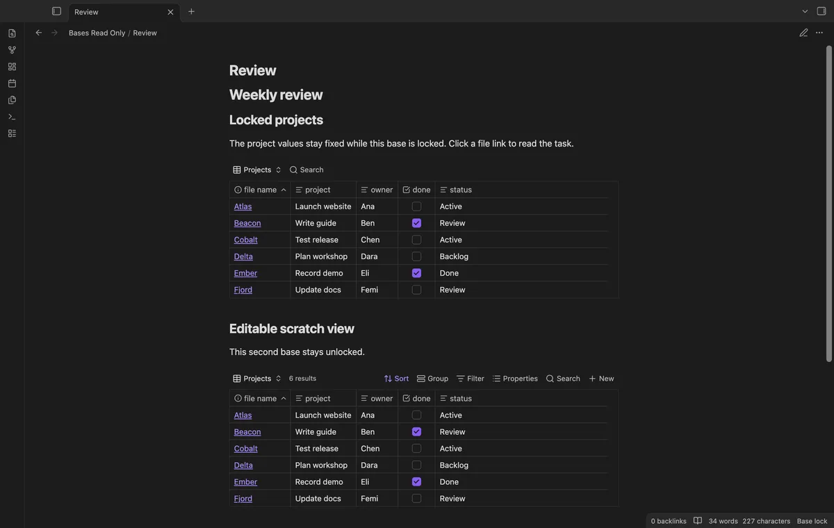
Task: Open daily note calendar icon
Action: click(x=12, y=83)
